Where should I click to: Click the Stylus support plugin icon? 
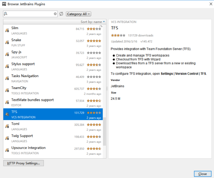click(7, 66)
